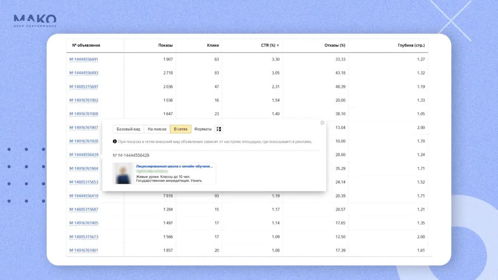This screenshot has height=280, width=498.
Task: Open ad link M-14885315697
Action: click(x=84, y=87)
